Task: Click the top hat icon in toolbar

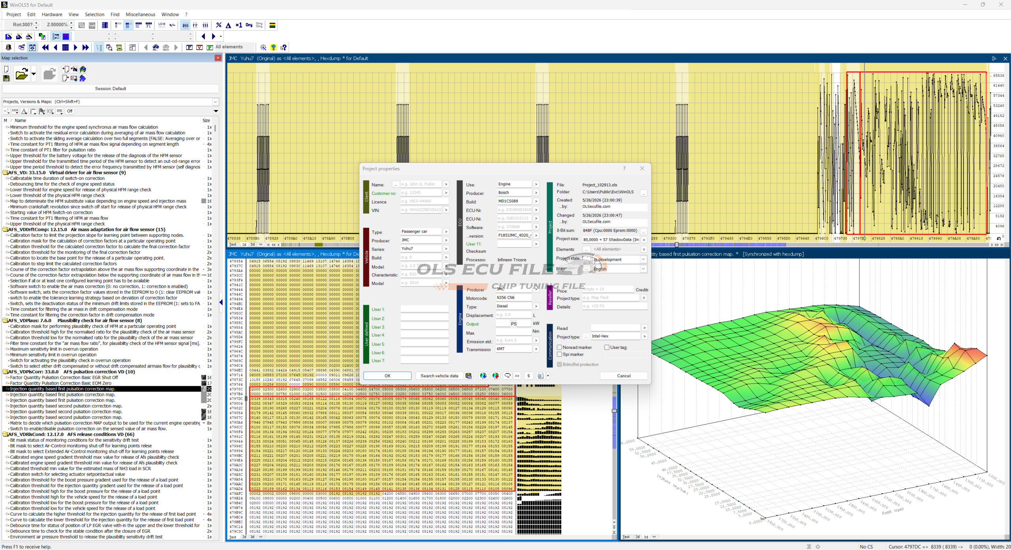Action: 8,47
